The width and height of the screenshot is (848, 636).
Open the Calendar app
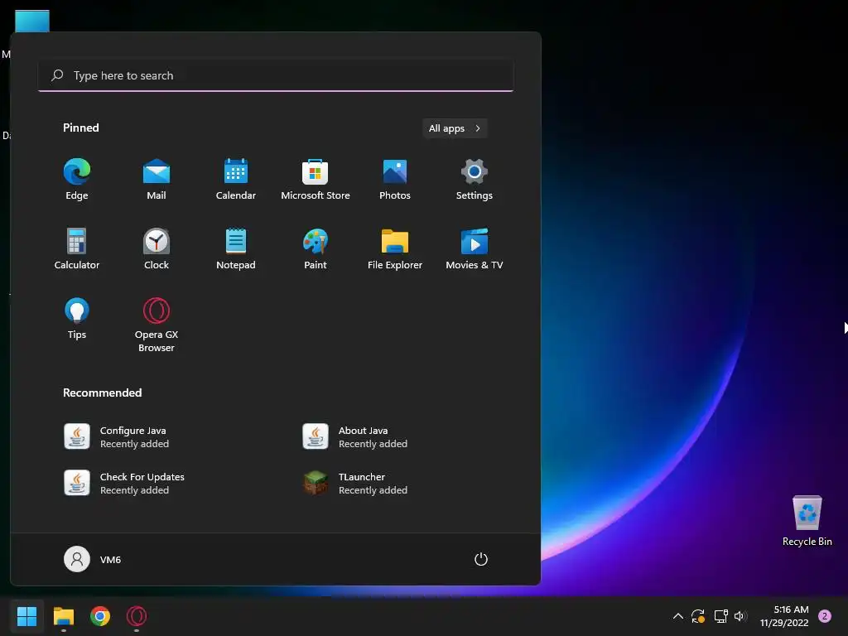(236, 180)
